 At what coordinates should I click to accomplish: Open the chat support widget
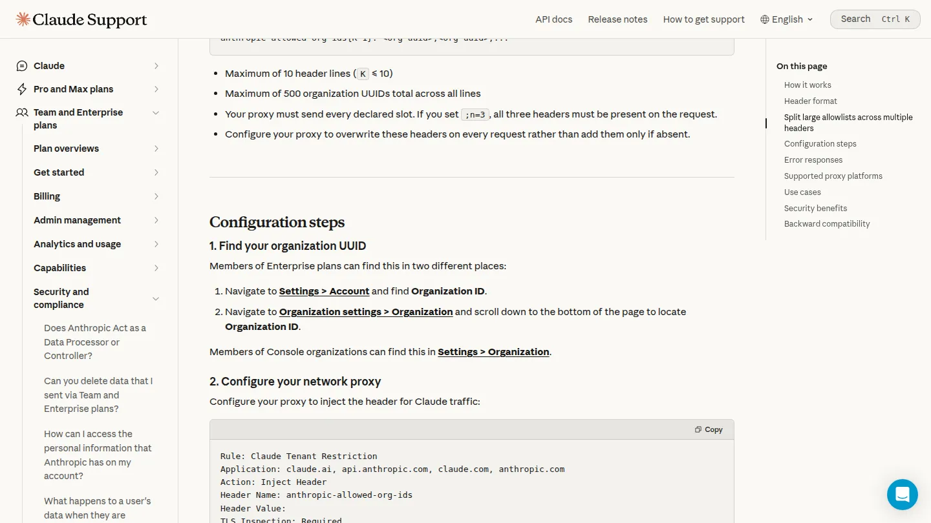pos(903,495)
